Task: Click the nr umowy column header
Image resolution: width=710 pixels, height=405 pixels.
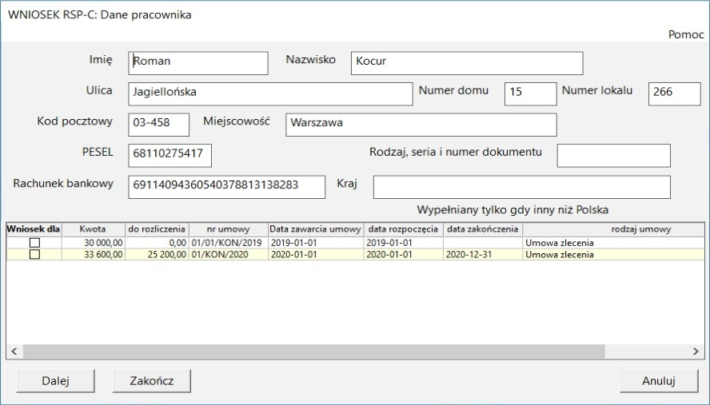Action: click(x=228, y=229)
